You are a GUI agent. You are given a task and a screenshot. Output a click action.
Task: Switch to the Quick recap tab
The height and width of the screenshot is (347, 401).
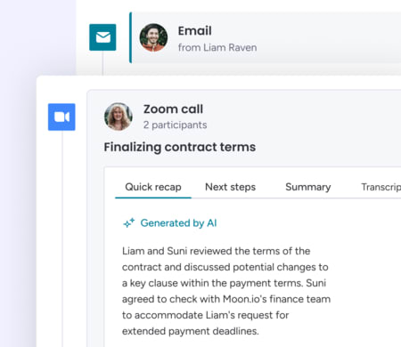tap(153, 187)
